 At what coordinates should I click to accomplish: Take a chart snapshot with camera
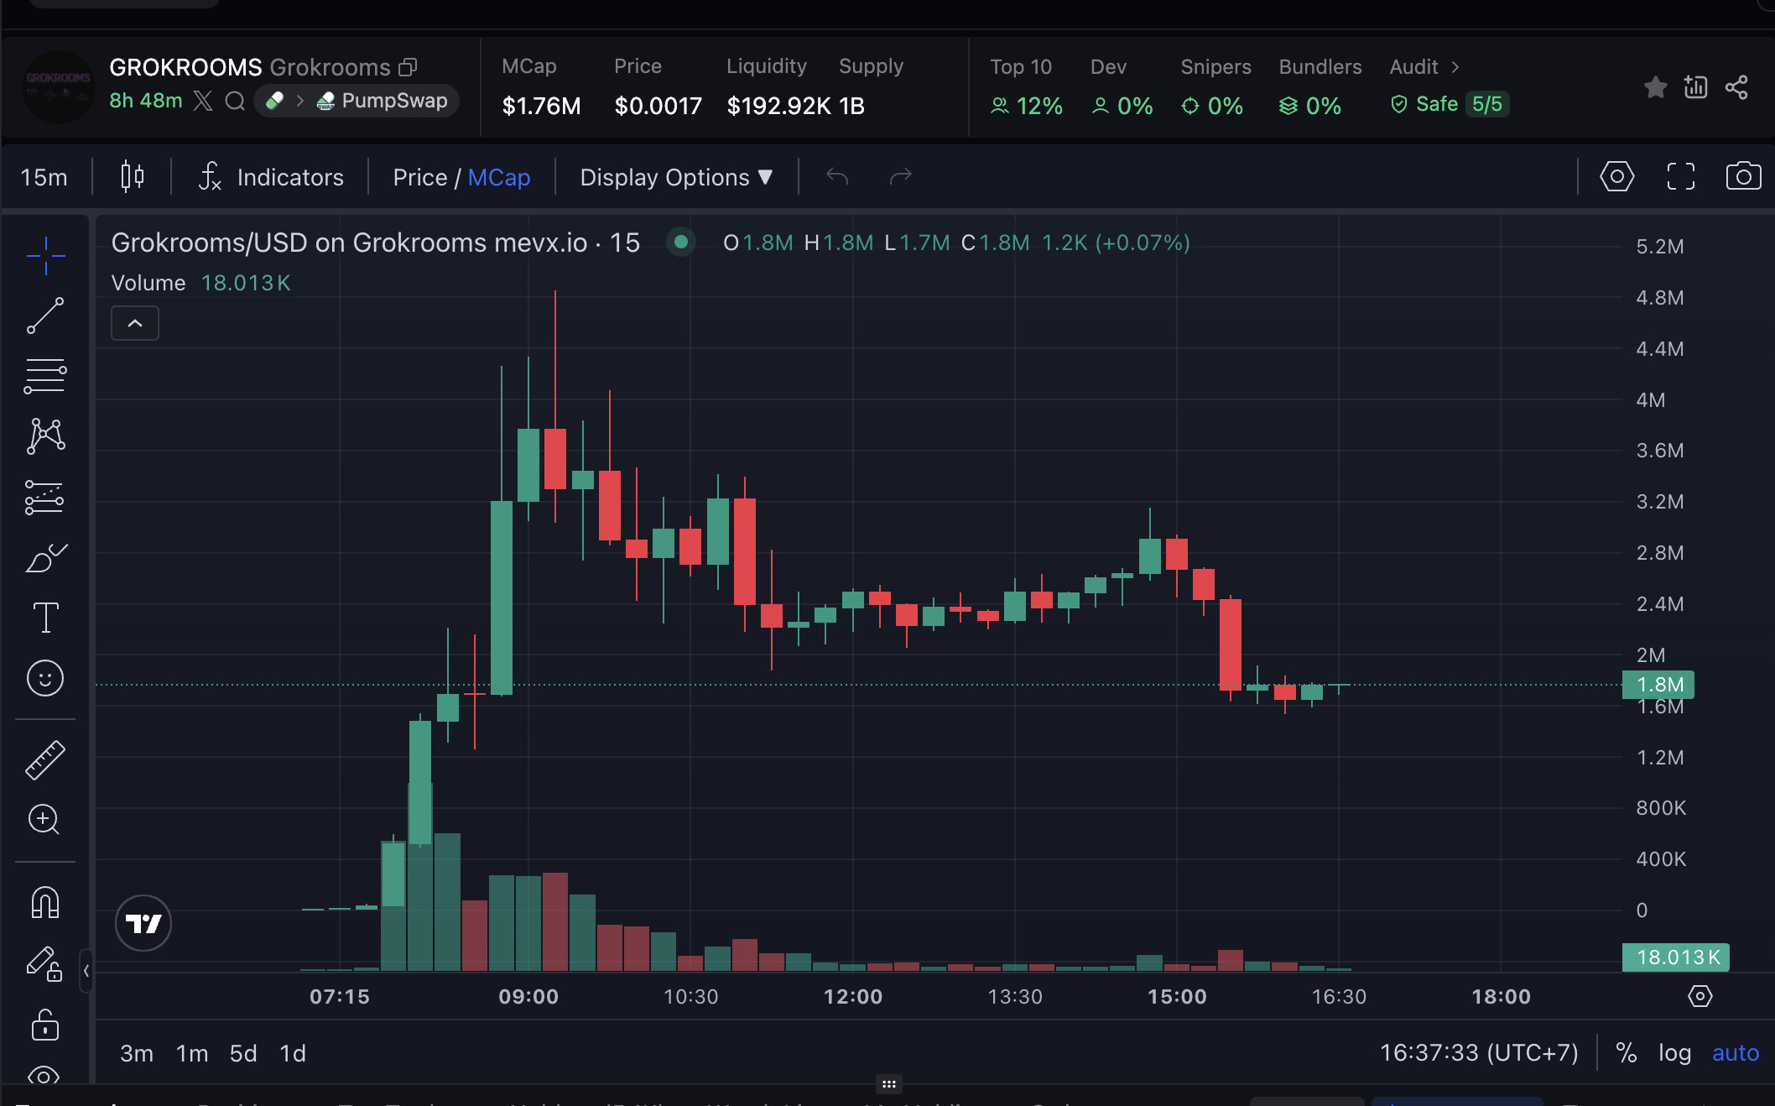pos(1743,176)
